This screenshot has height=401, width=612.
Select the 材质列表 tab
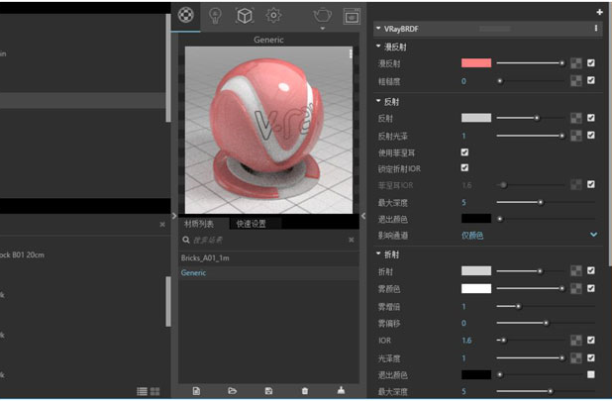coord(199,224)
